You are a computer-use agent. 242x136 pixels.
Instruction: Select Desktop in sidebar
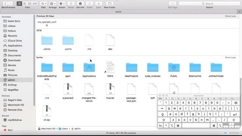point(12,51)
